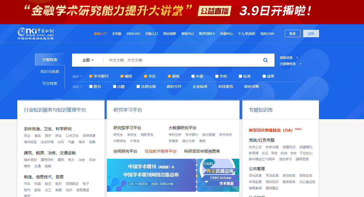The height and width of the screenshot is (197, 364).
Task: Open 购买知网卡 nav item
Action: [207, 34]
